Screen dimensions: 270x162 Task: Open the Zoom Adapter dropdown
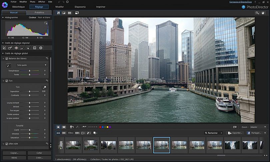coord(258,127)
